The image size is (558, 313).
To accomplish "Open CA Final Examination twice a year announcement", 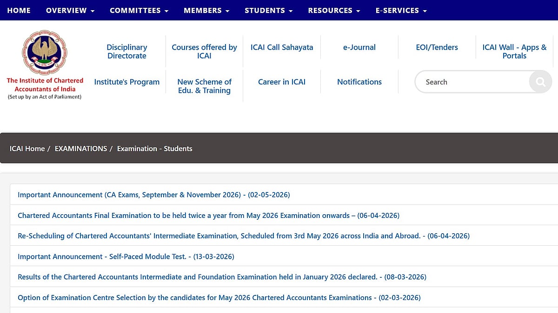I will pos(208,216).
